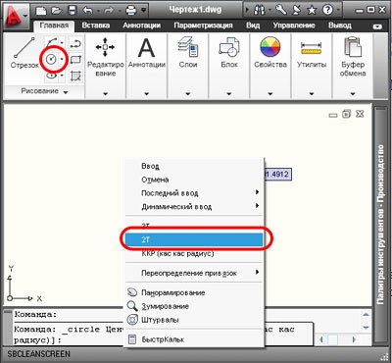
Task: Select the Arc tool icon
Action: [x=52, y=42]
